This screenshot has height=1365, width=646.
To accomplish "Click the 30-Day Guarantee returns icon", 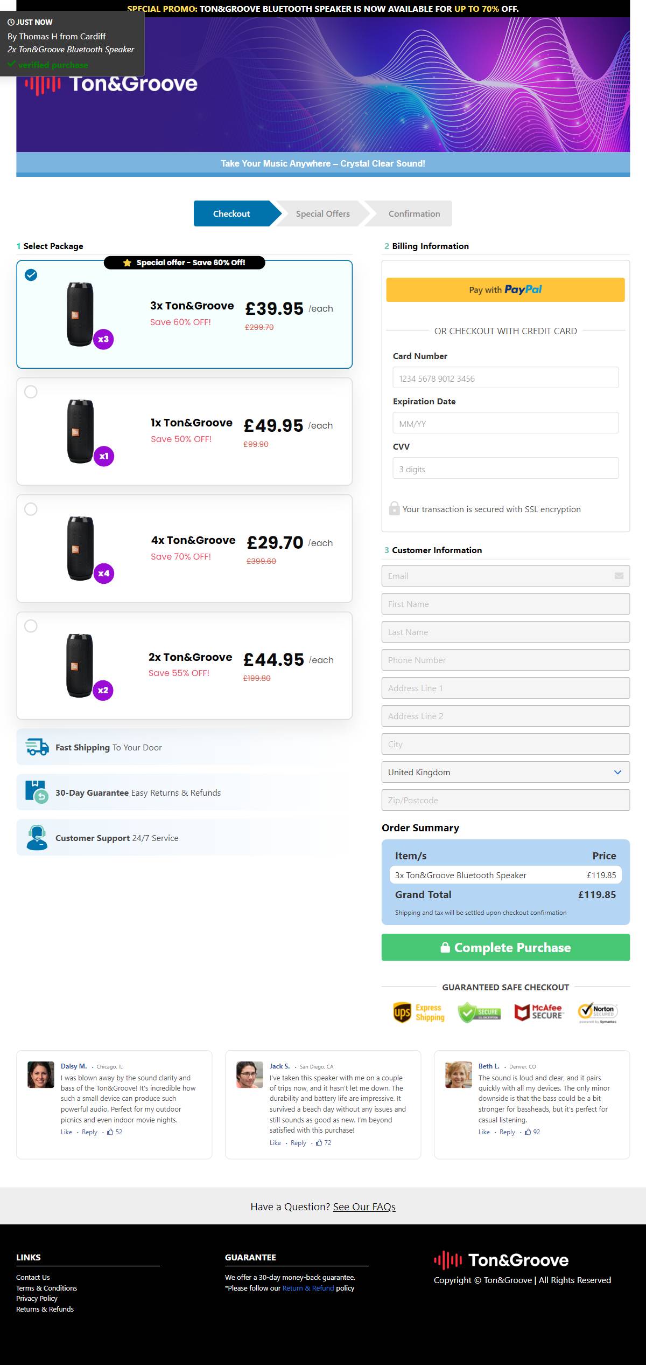I will (37, 792).
